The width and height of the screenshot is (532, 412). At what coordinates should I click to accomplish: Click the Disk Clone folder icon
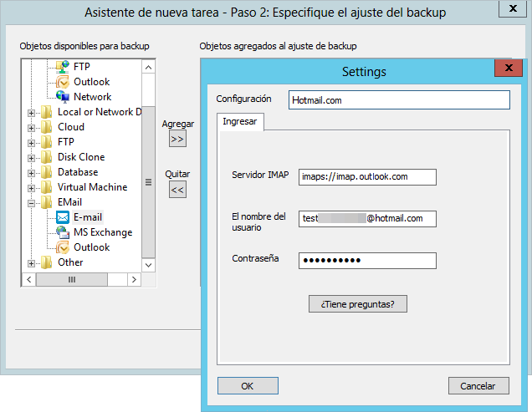[x=47, y=157]
